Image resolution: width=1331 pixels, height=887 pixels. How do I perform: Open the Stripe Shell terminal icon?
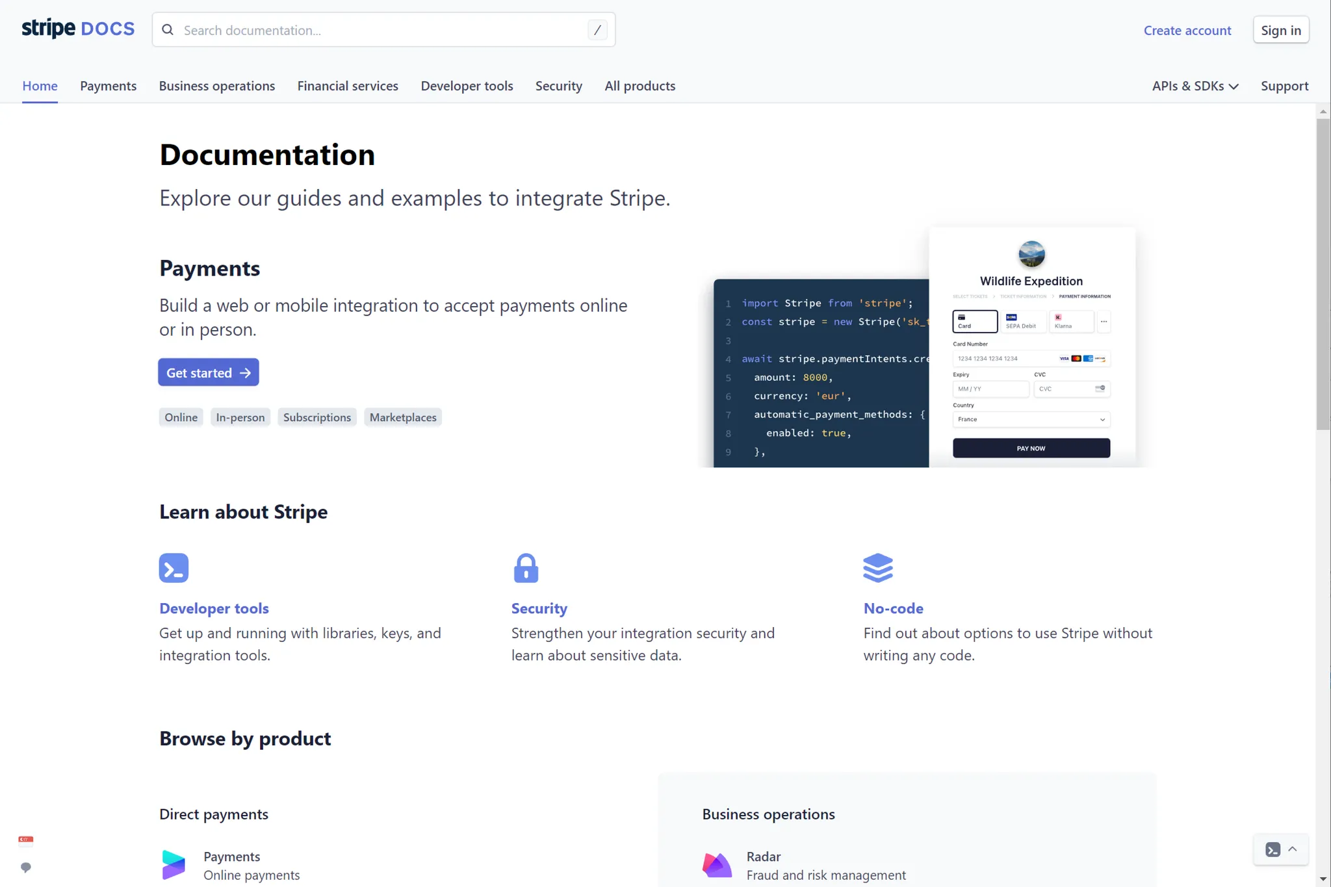point(1273,849)
